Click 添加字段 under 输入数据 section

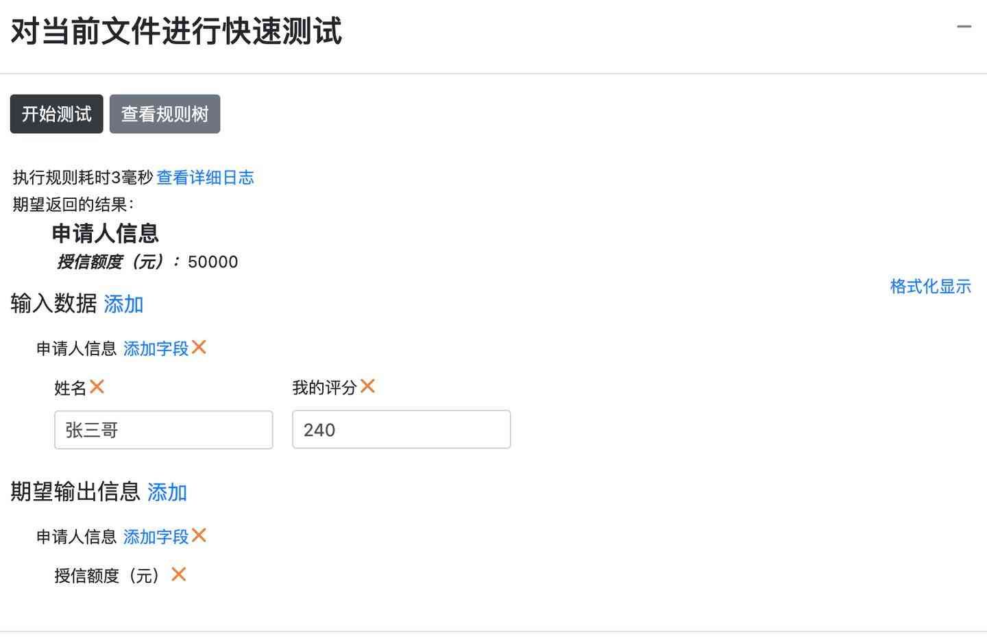pyautogui.click(x=156, y=348)
